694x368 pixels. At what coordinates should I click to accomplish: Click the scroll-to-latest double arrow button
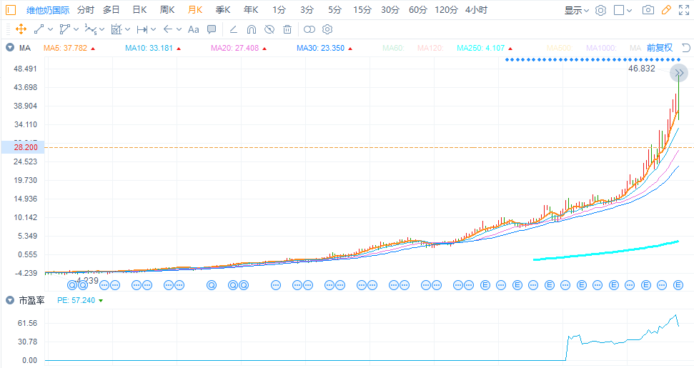coord(679,73)
